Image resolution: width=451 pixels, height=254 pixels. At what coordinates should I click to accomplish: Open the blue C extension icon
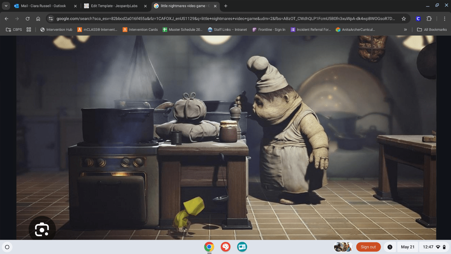point(418,19)
